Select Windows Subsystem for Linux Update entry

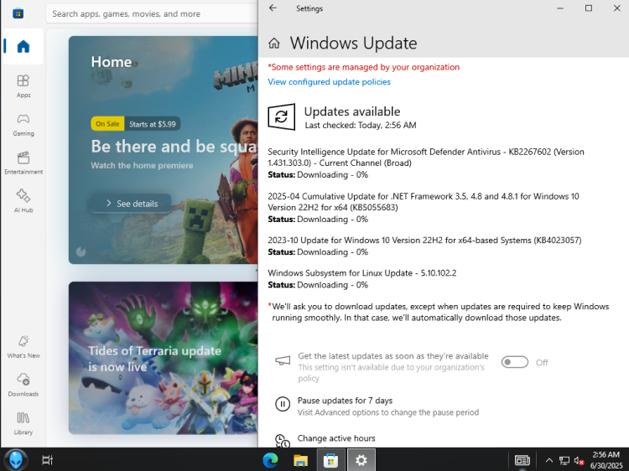(361, 273)
